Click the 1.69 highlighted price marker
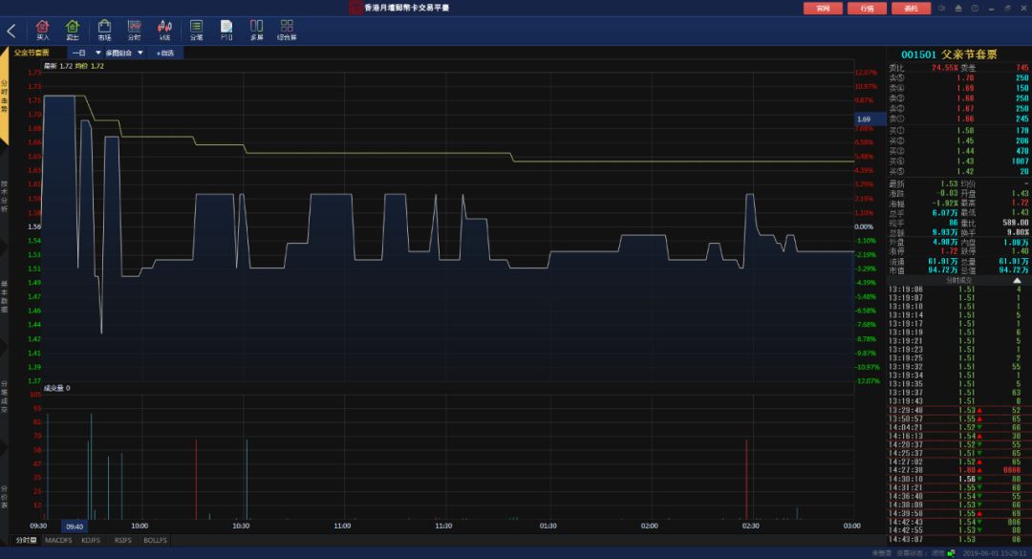 point(871,119)
